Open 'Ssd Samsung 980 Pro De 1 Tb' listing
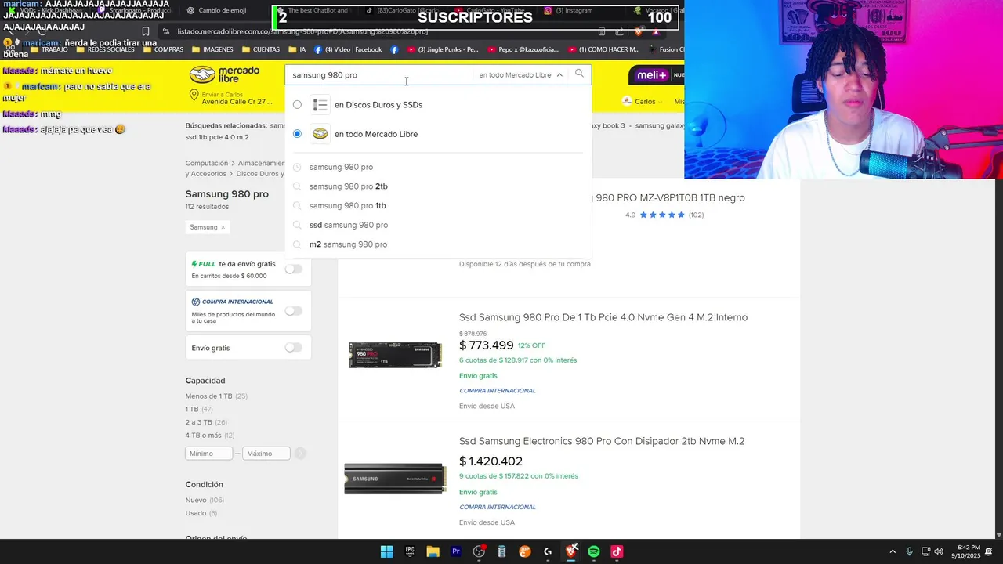Image resolution: width=1003 pixels, height=564 pixels. click(603, 317)
